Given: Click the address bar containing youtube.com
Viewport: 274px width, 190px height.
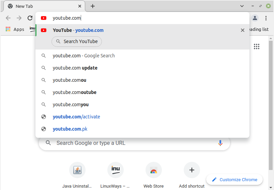Looking at the screenshot, I should click(142, 18).
